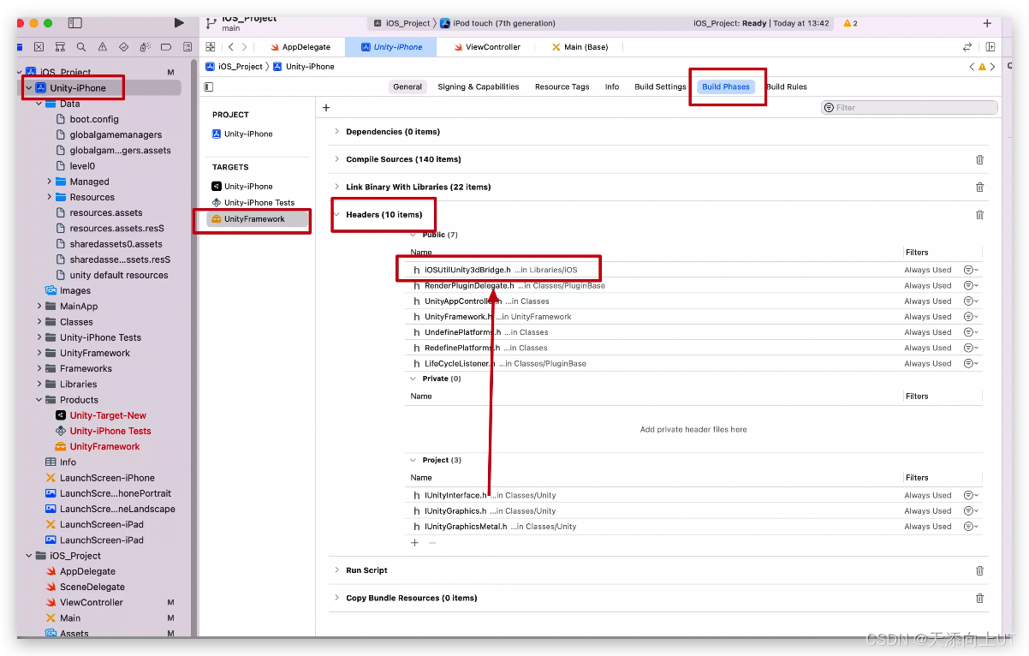The image size is (1029, 656).
Task: Open the debug navigator icon
Action: pyautogui.click(x=145, y=47)
